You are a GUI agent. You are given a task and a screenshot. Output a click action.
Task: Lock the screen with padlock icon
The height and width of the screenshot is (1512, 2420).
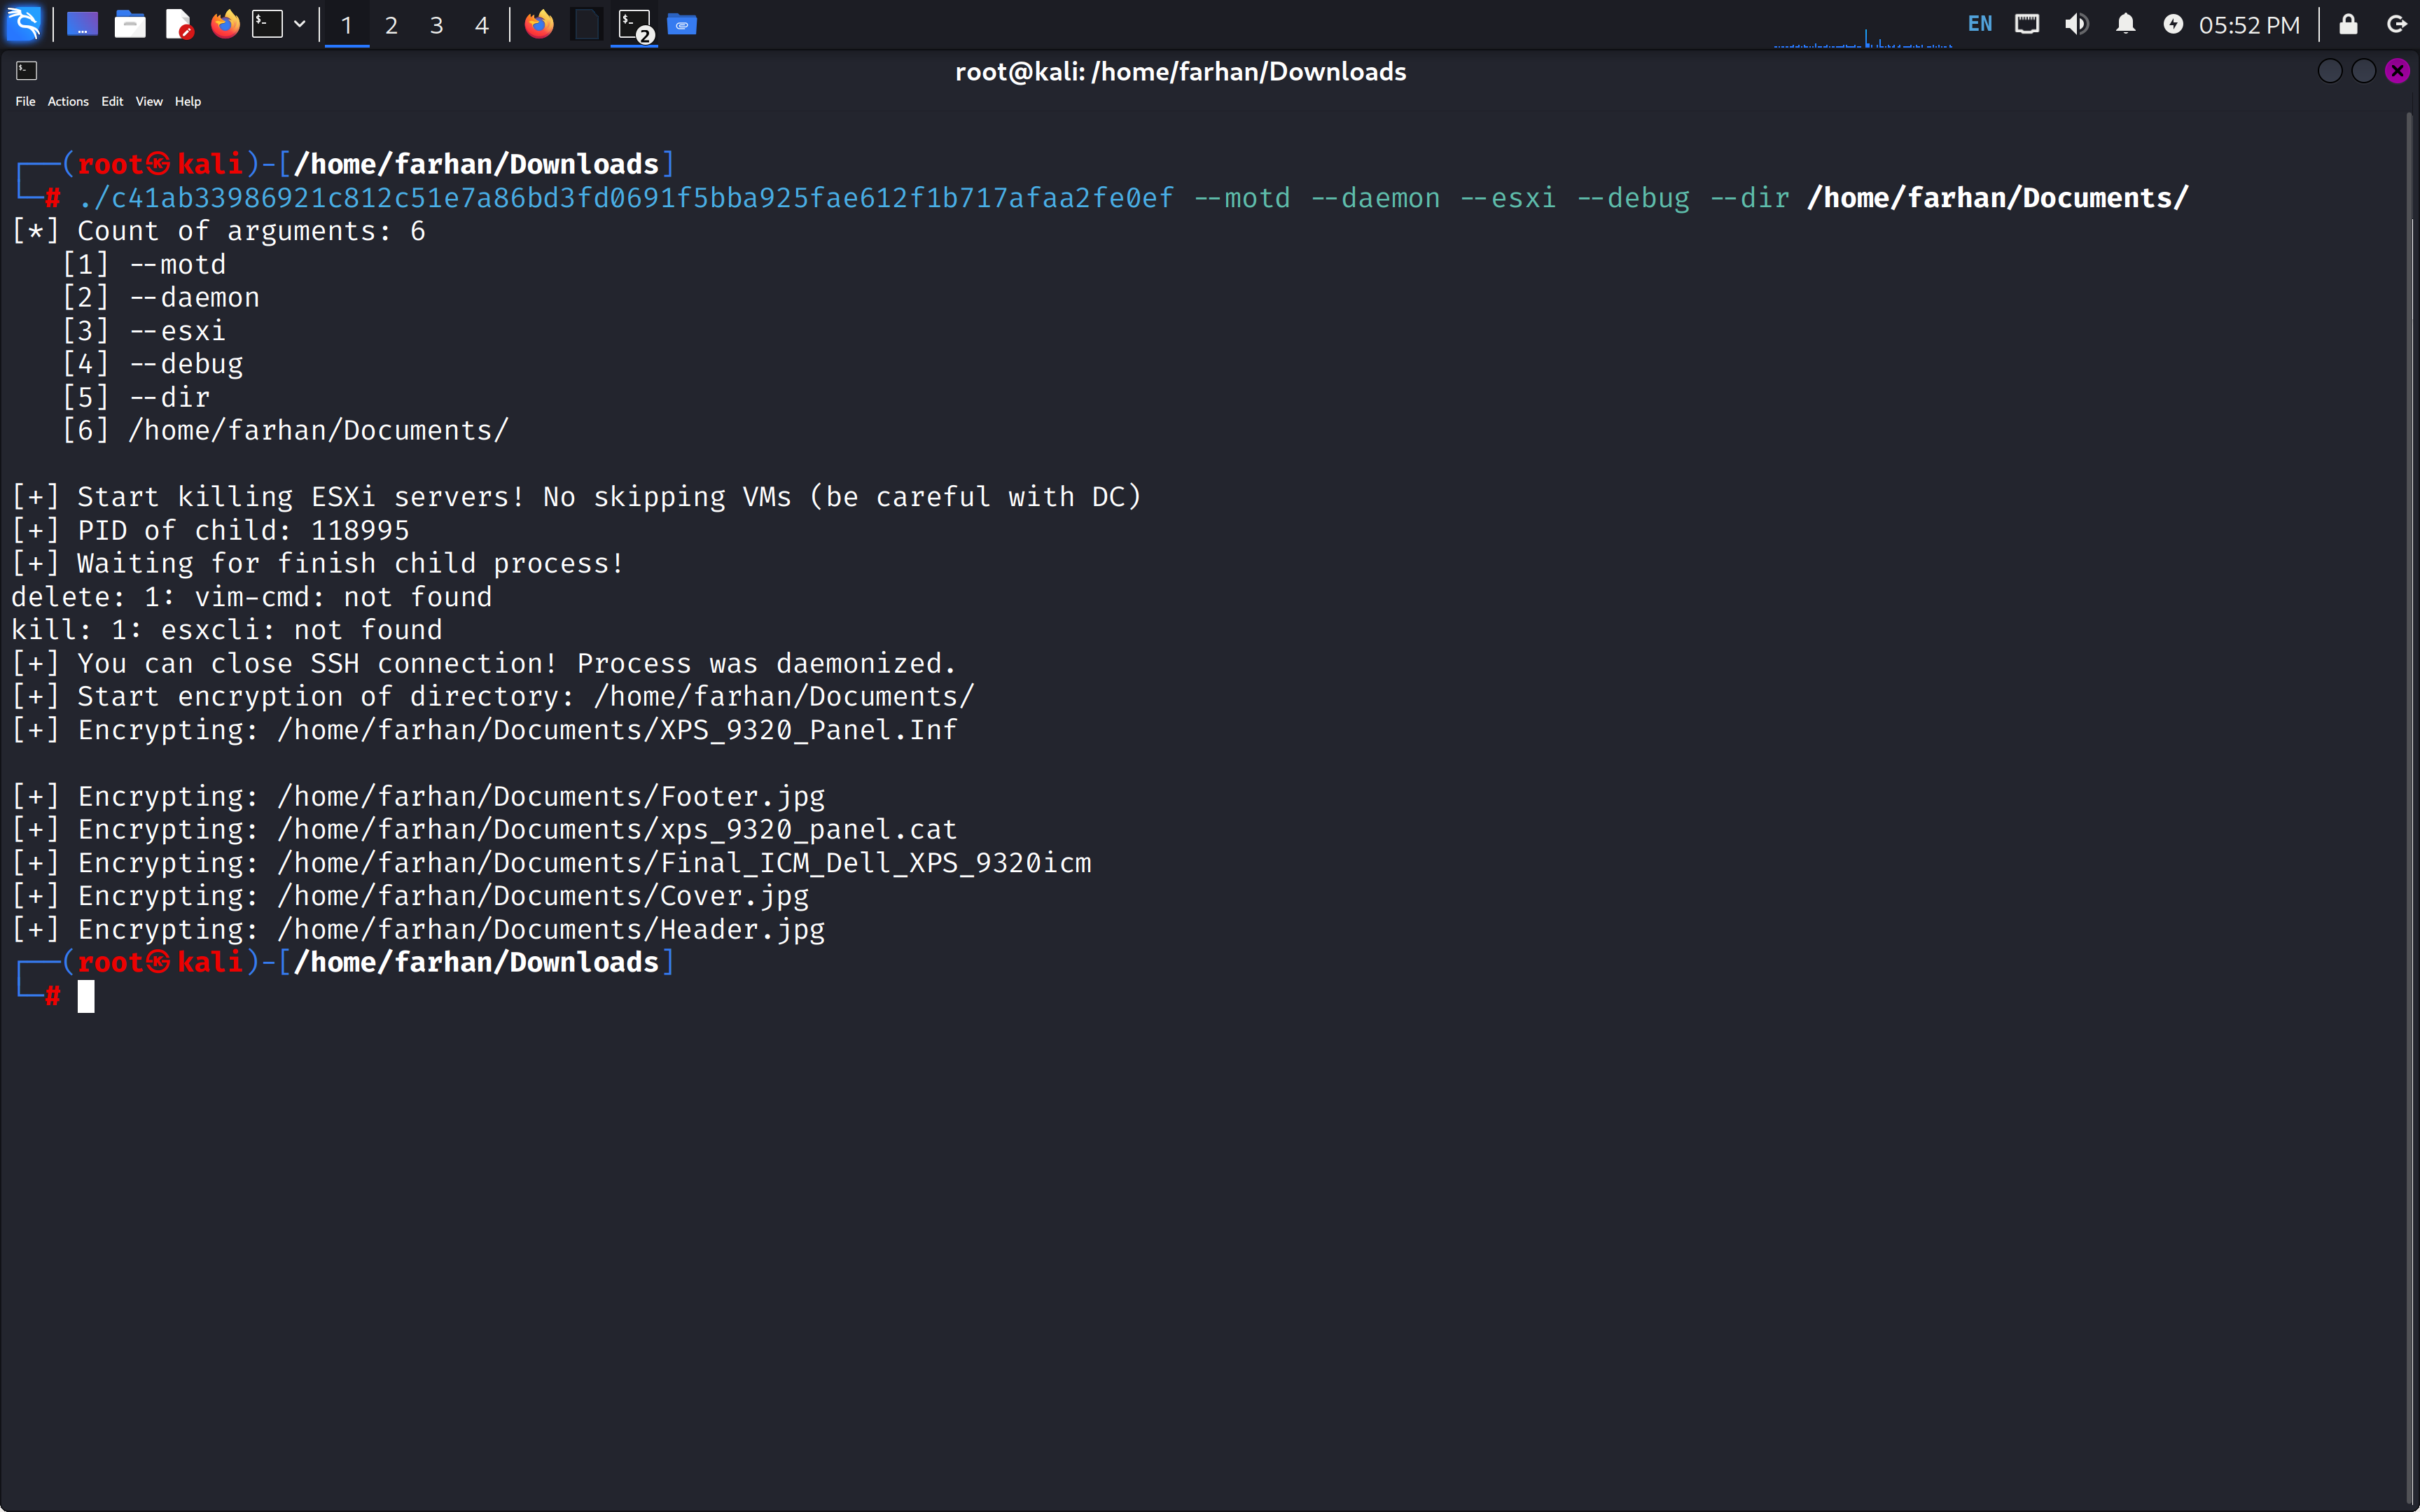click(x=2348, y=24)
